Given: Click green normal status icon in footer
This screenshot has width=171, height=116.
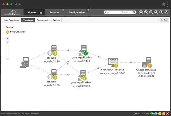Looking at the screenshot, I should click(152, 114).
